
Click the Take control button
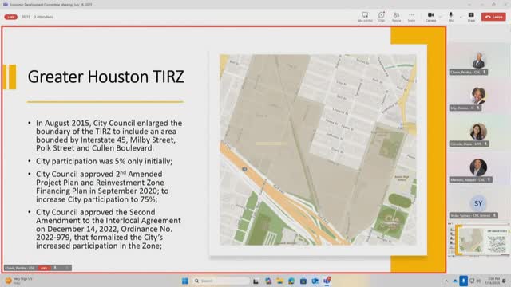(x=365, y=17)
